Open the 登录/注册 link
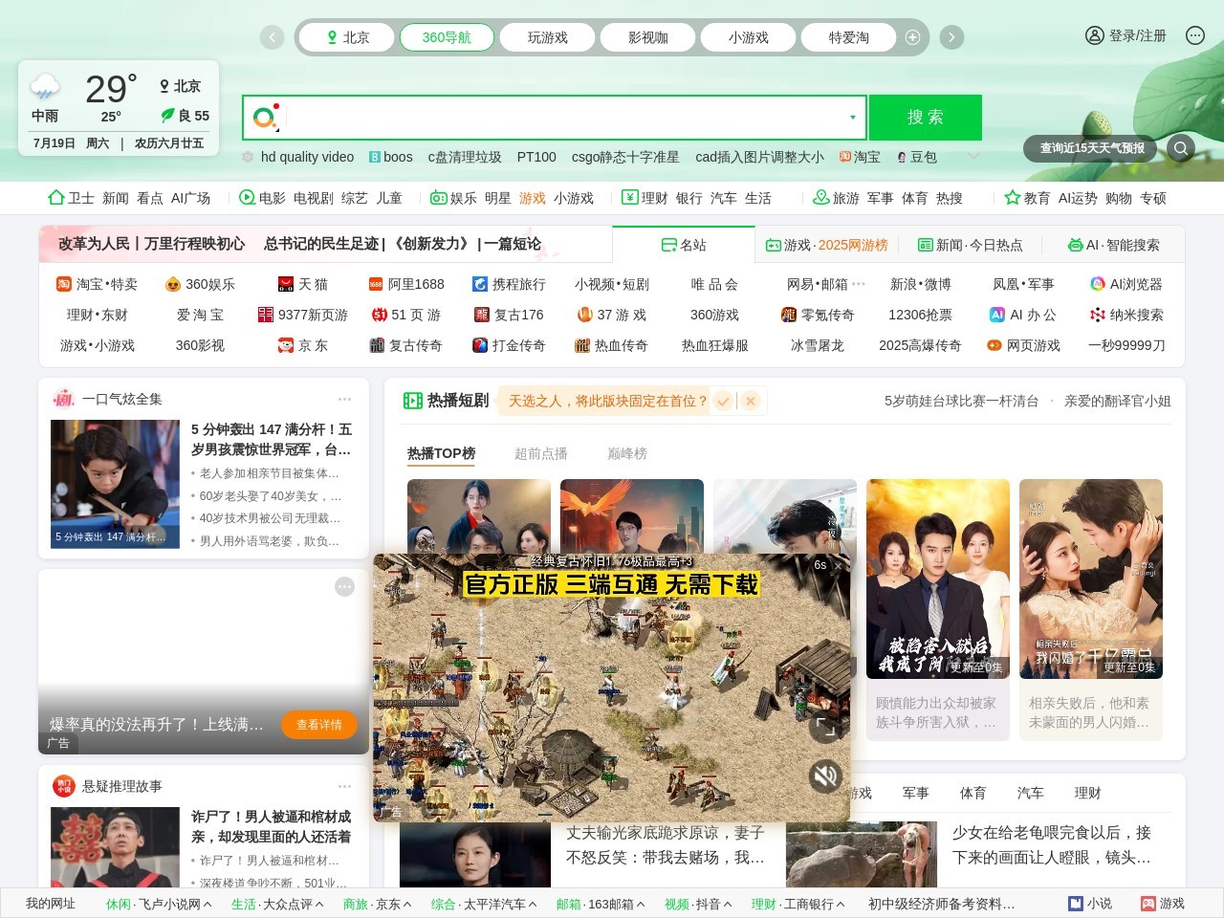Screen dimensions: 1224x918 pos(1138,35)
